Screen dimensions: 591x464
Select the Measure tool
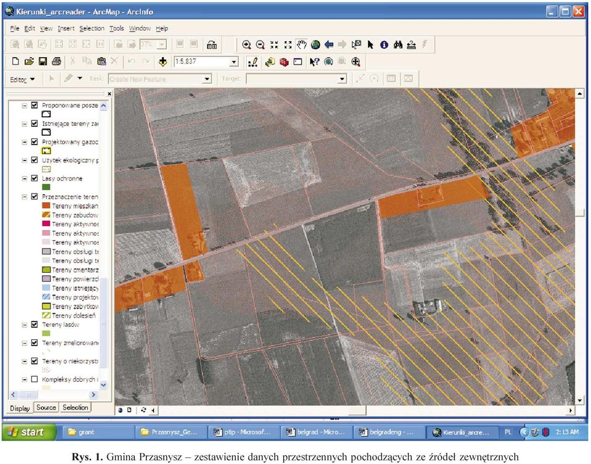pos(411,45)
